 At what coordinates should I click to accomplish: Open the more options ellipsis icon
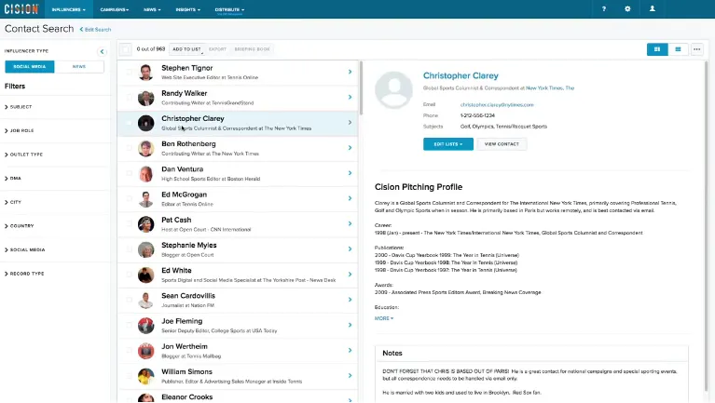tap(696, 49)
